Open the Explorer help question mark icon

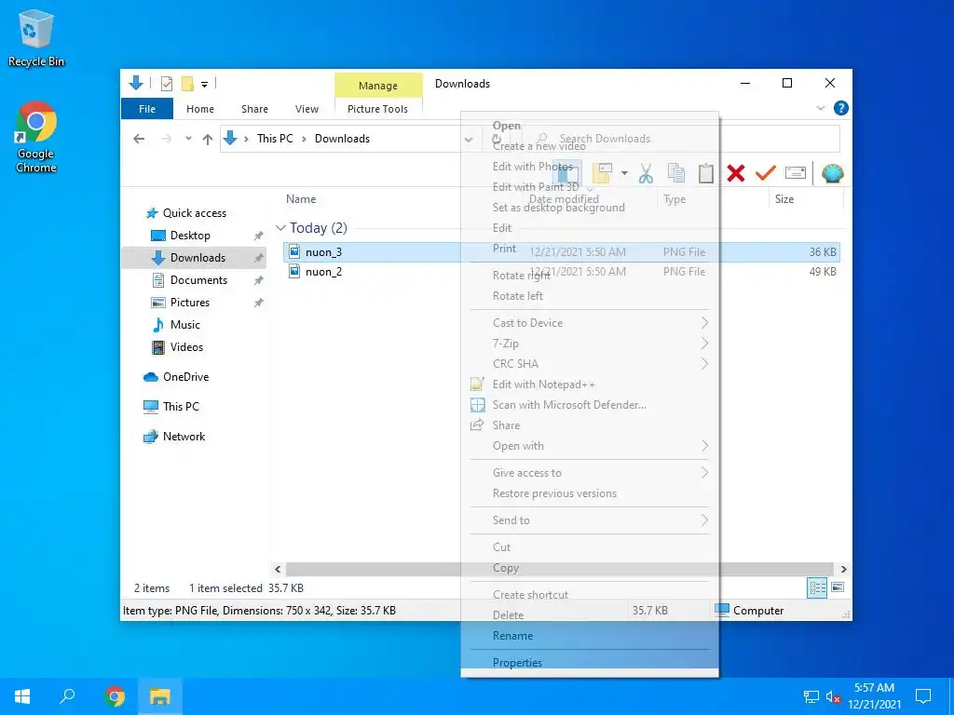pyautogui.click(x=841, y=108)
